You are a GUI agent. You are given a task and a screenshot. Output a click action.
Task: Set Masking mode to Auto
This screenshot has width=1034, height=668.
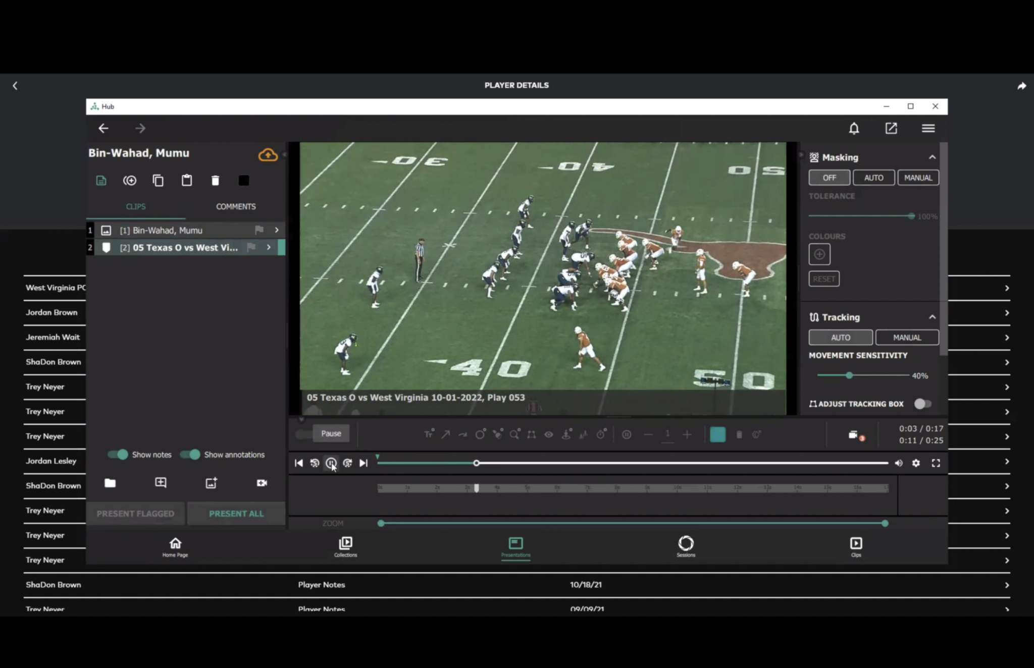[x=873, y=178]
